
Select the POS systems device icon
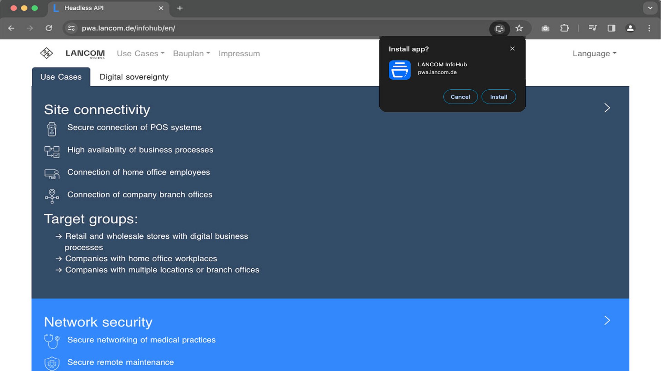coord(52,129)
